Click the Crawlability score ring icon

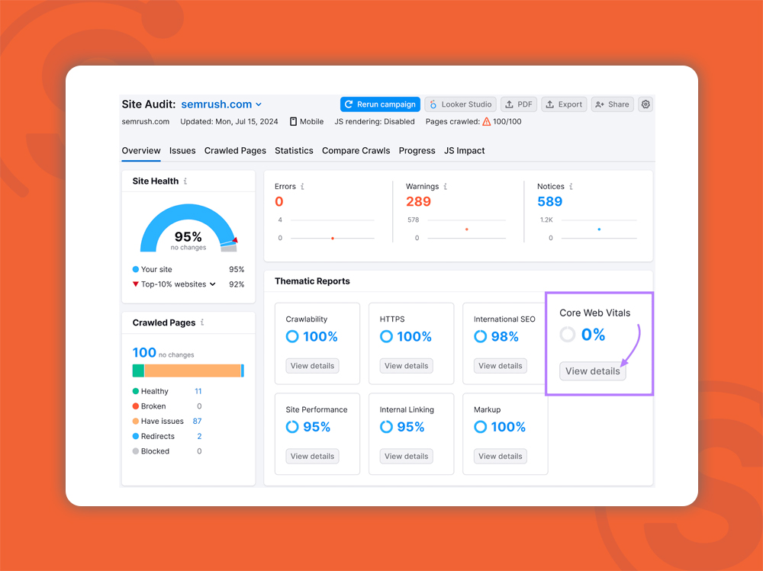(292, 336)
